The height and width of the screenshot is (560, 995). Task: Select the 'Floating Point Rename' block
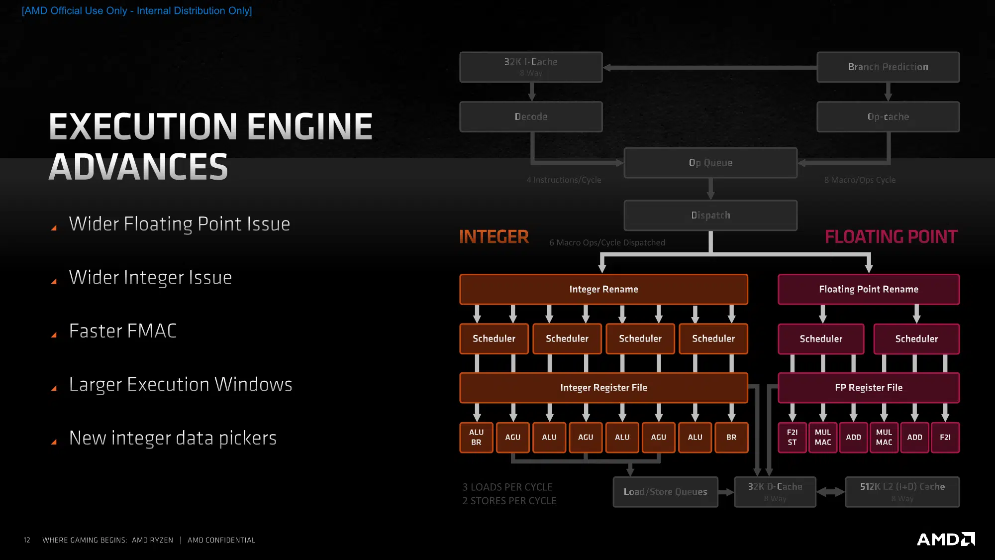point(869,289)
